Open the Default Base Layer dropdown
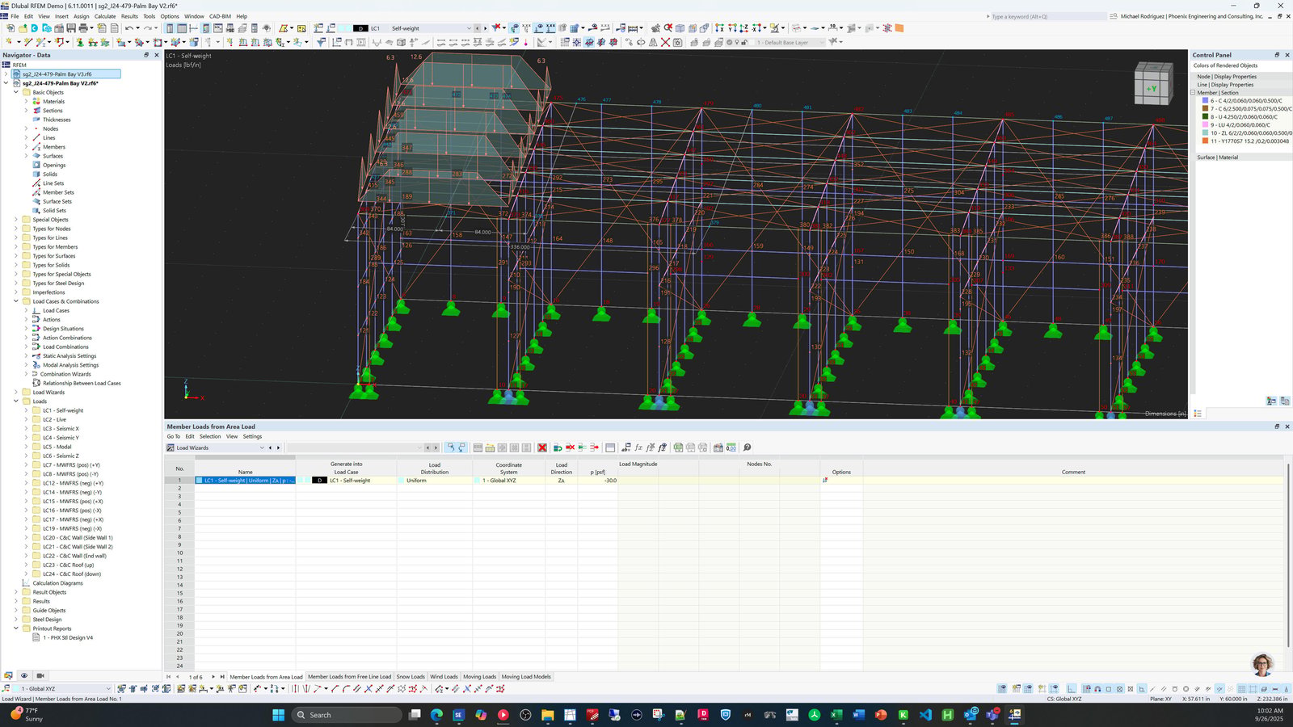Image resolution: width=1293 pixels, height=727 pixels. [x=823, y=43]
